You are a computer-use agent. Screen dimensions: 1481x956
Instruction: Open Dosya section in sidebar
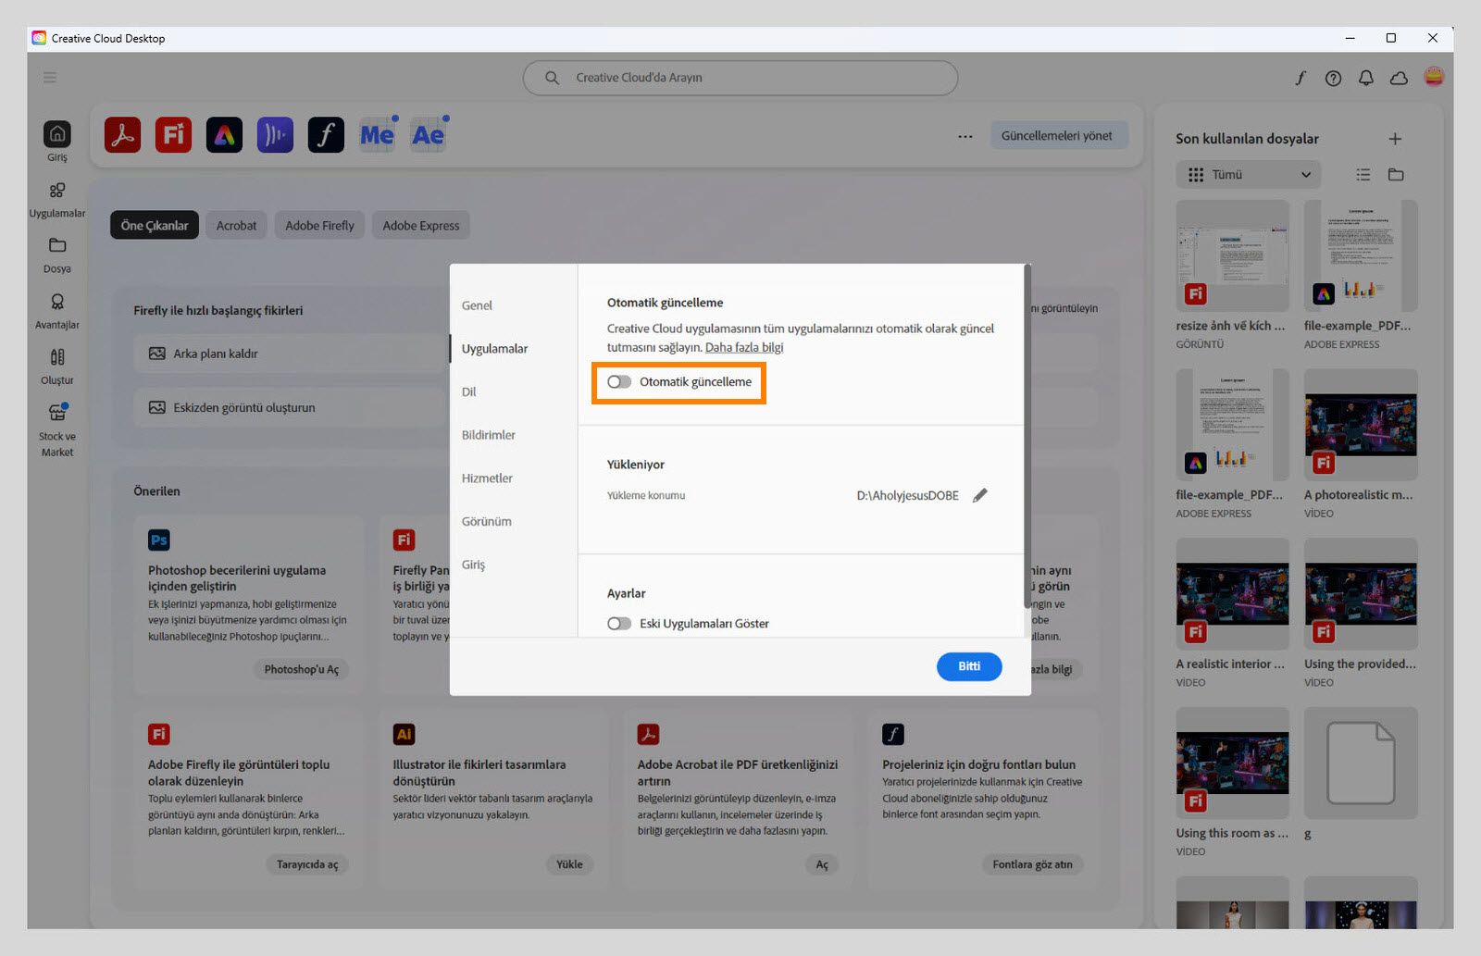click(57, 255)
